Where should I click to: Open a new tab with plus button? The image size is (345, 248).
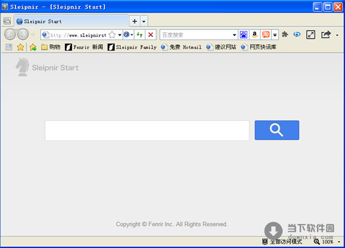(135, 21)
